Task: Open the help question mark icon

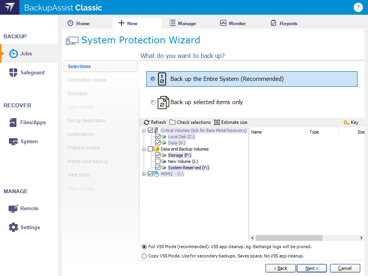Action: 358,7
